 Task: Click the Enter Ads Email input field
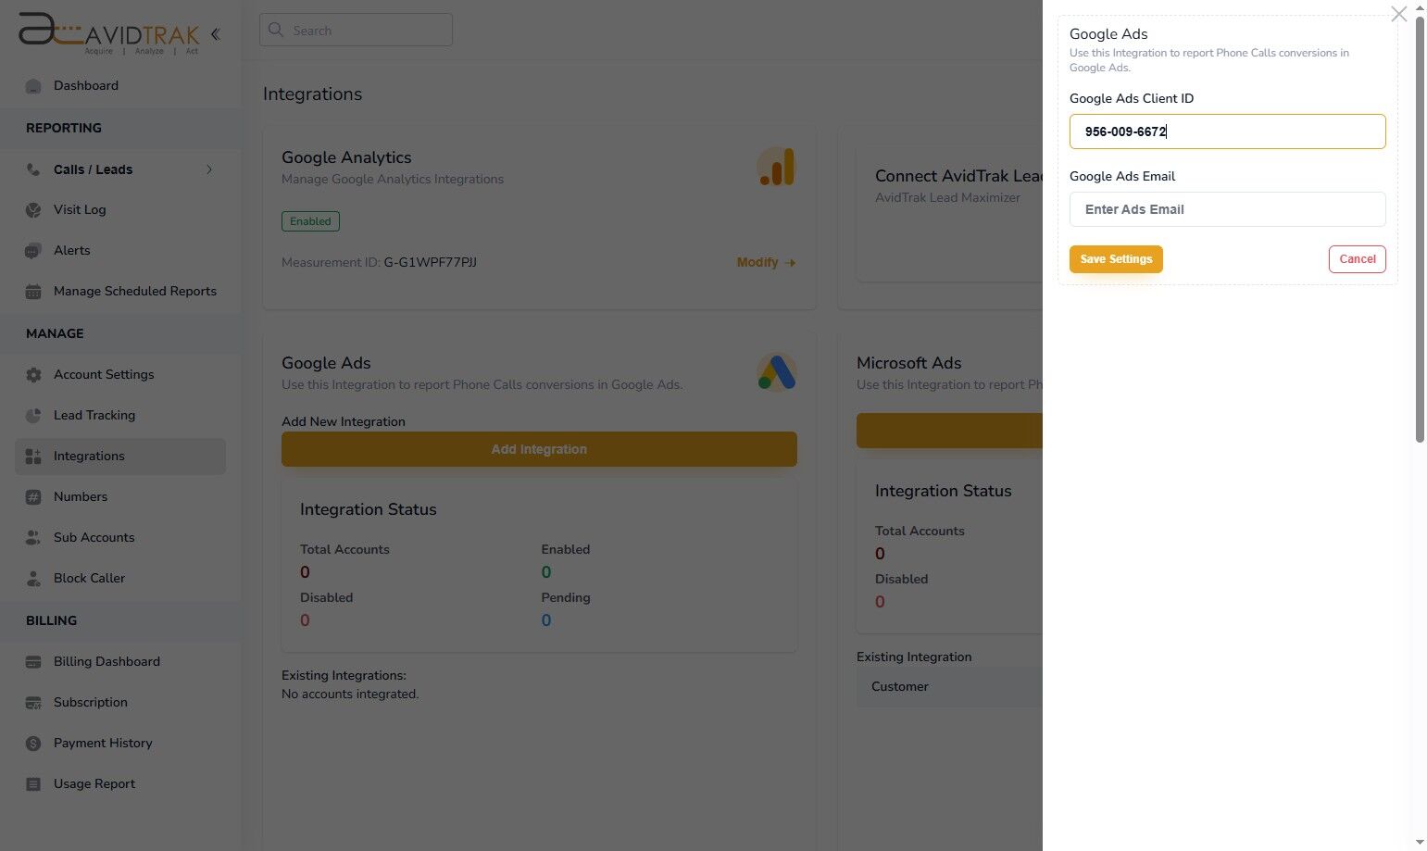1227,209
